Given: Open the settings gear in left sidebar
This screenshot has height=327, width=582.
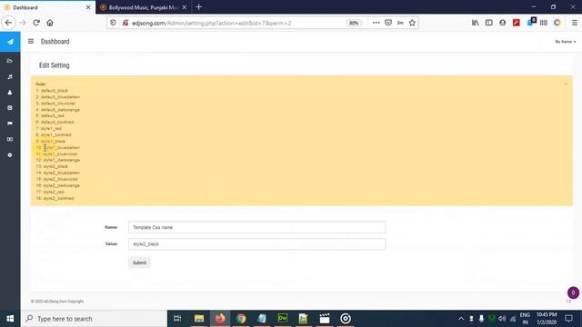Looking at the screenshot, I should 10,155.
